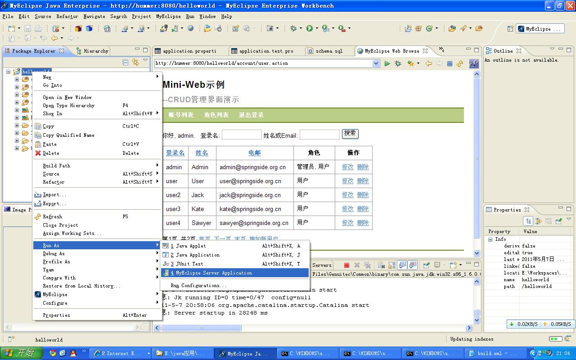
Task: Toggle Scroll Lock in the Console view
Action: [391, 265]
